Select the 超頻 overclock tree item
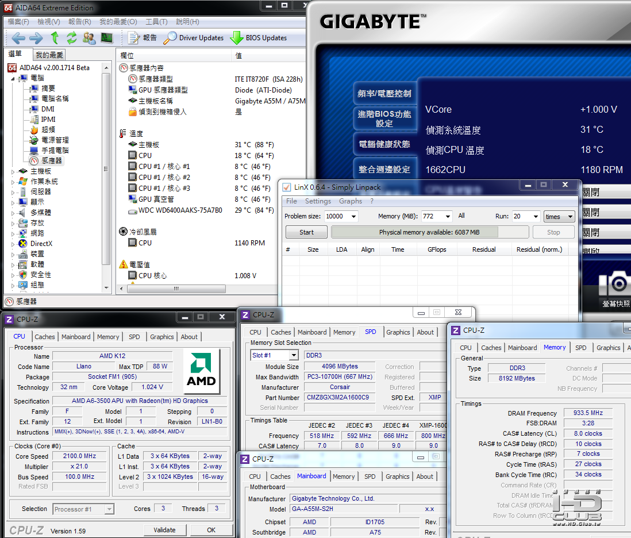The image size is (631, 538). tap(48, 129)
